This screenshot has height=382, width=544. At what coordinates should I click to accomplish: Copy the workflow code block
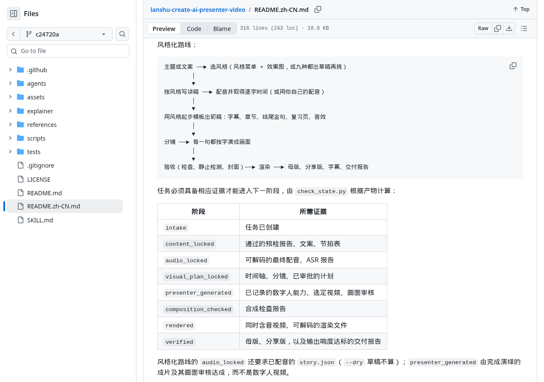513,66
